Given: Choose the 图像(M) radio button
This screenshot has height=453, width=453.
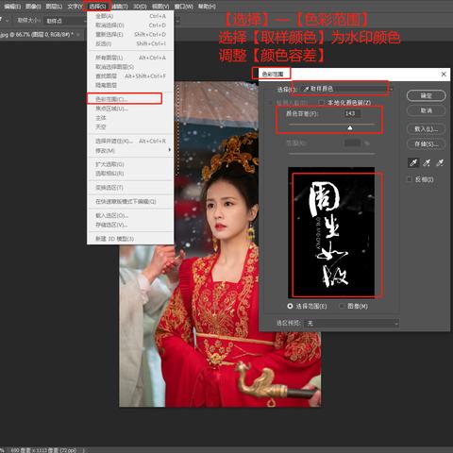Looking at the screenshot, I should (342, 306).
